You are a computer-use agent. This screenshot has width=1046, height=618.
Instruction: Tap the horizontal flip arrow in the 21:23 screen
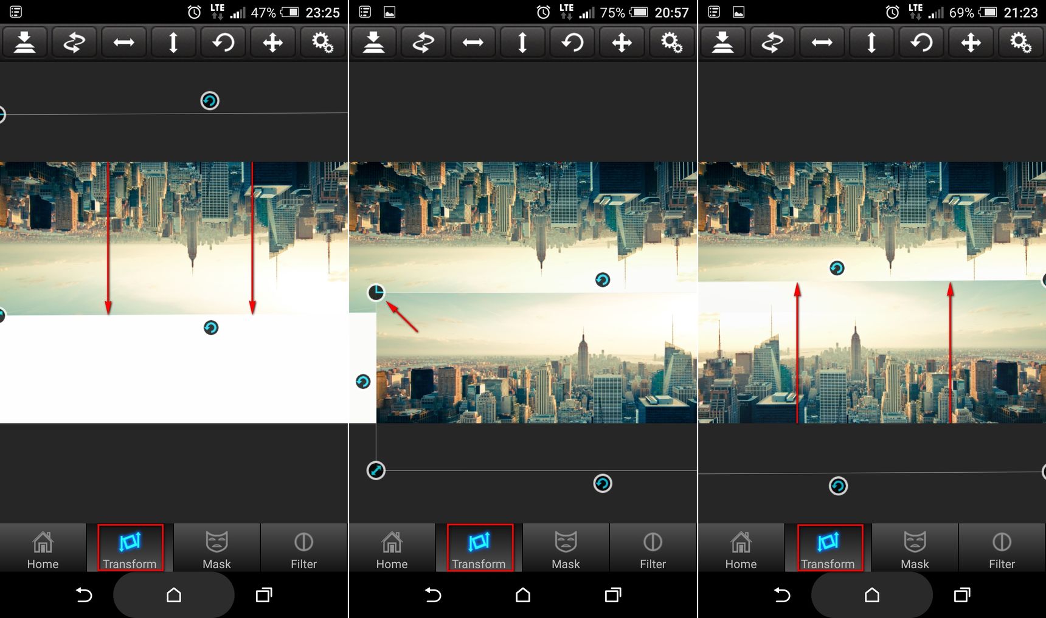[x=822, y=43]
